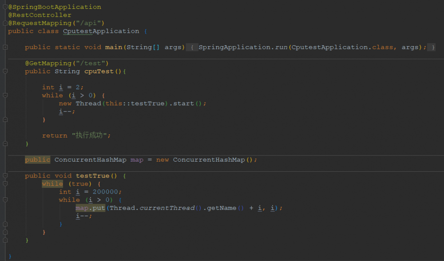The width and height of the screenshot is (444, 261).
Task: Click the "/test" string literal
Action: (90, 63)
